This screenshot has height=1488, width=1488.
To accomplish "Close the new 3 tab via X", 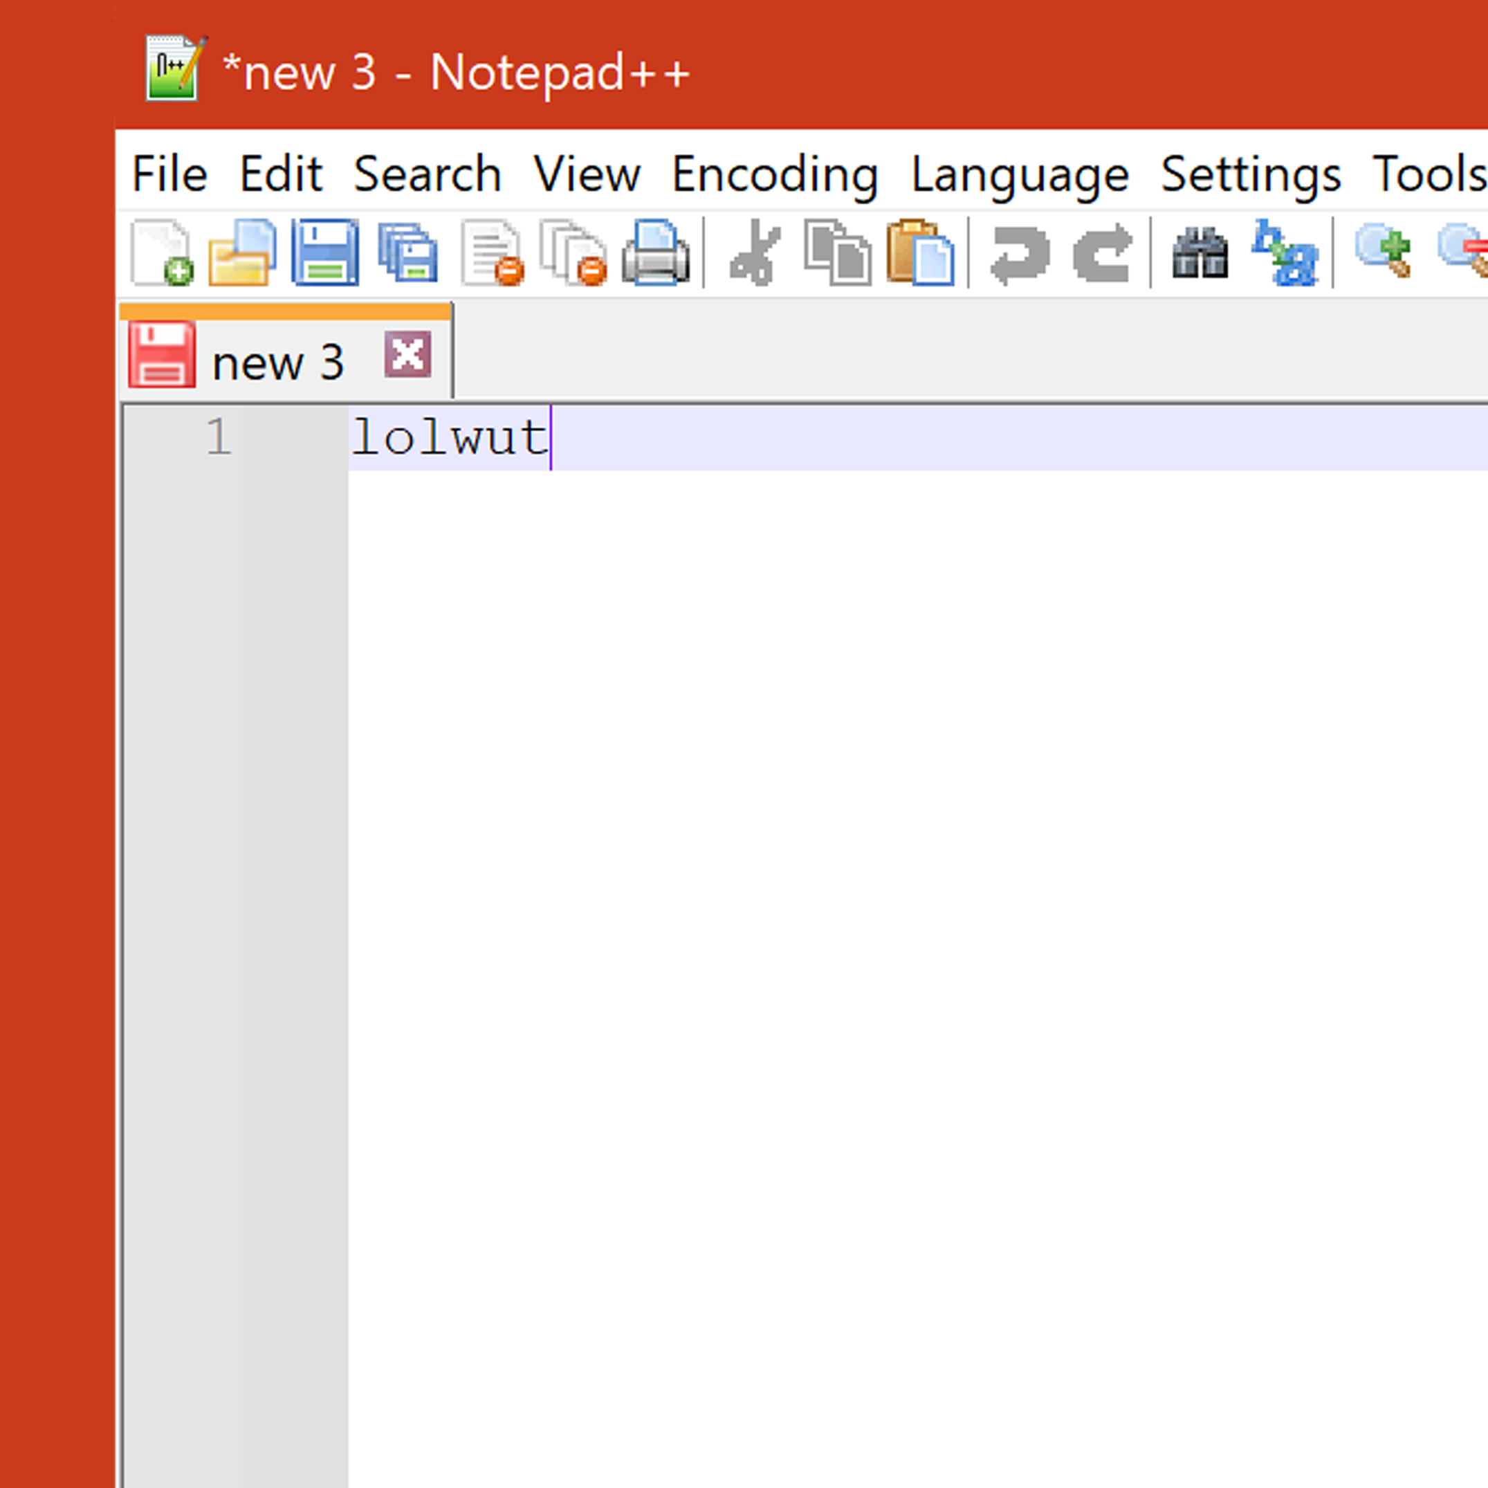I will click(407, 355).
